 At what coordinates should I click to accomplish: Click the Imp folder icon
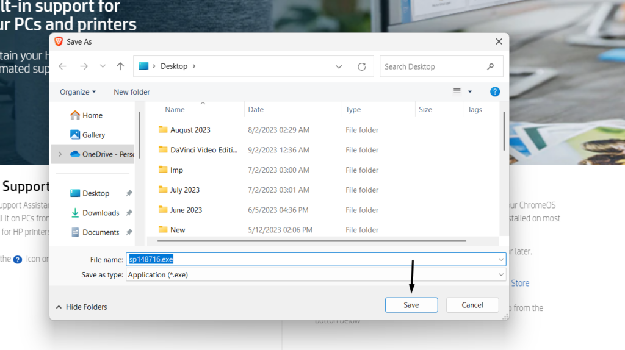click(162, 170)
